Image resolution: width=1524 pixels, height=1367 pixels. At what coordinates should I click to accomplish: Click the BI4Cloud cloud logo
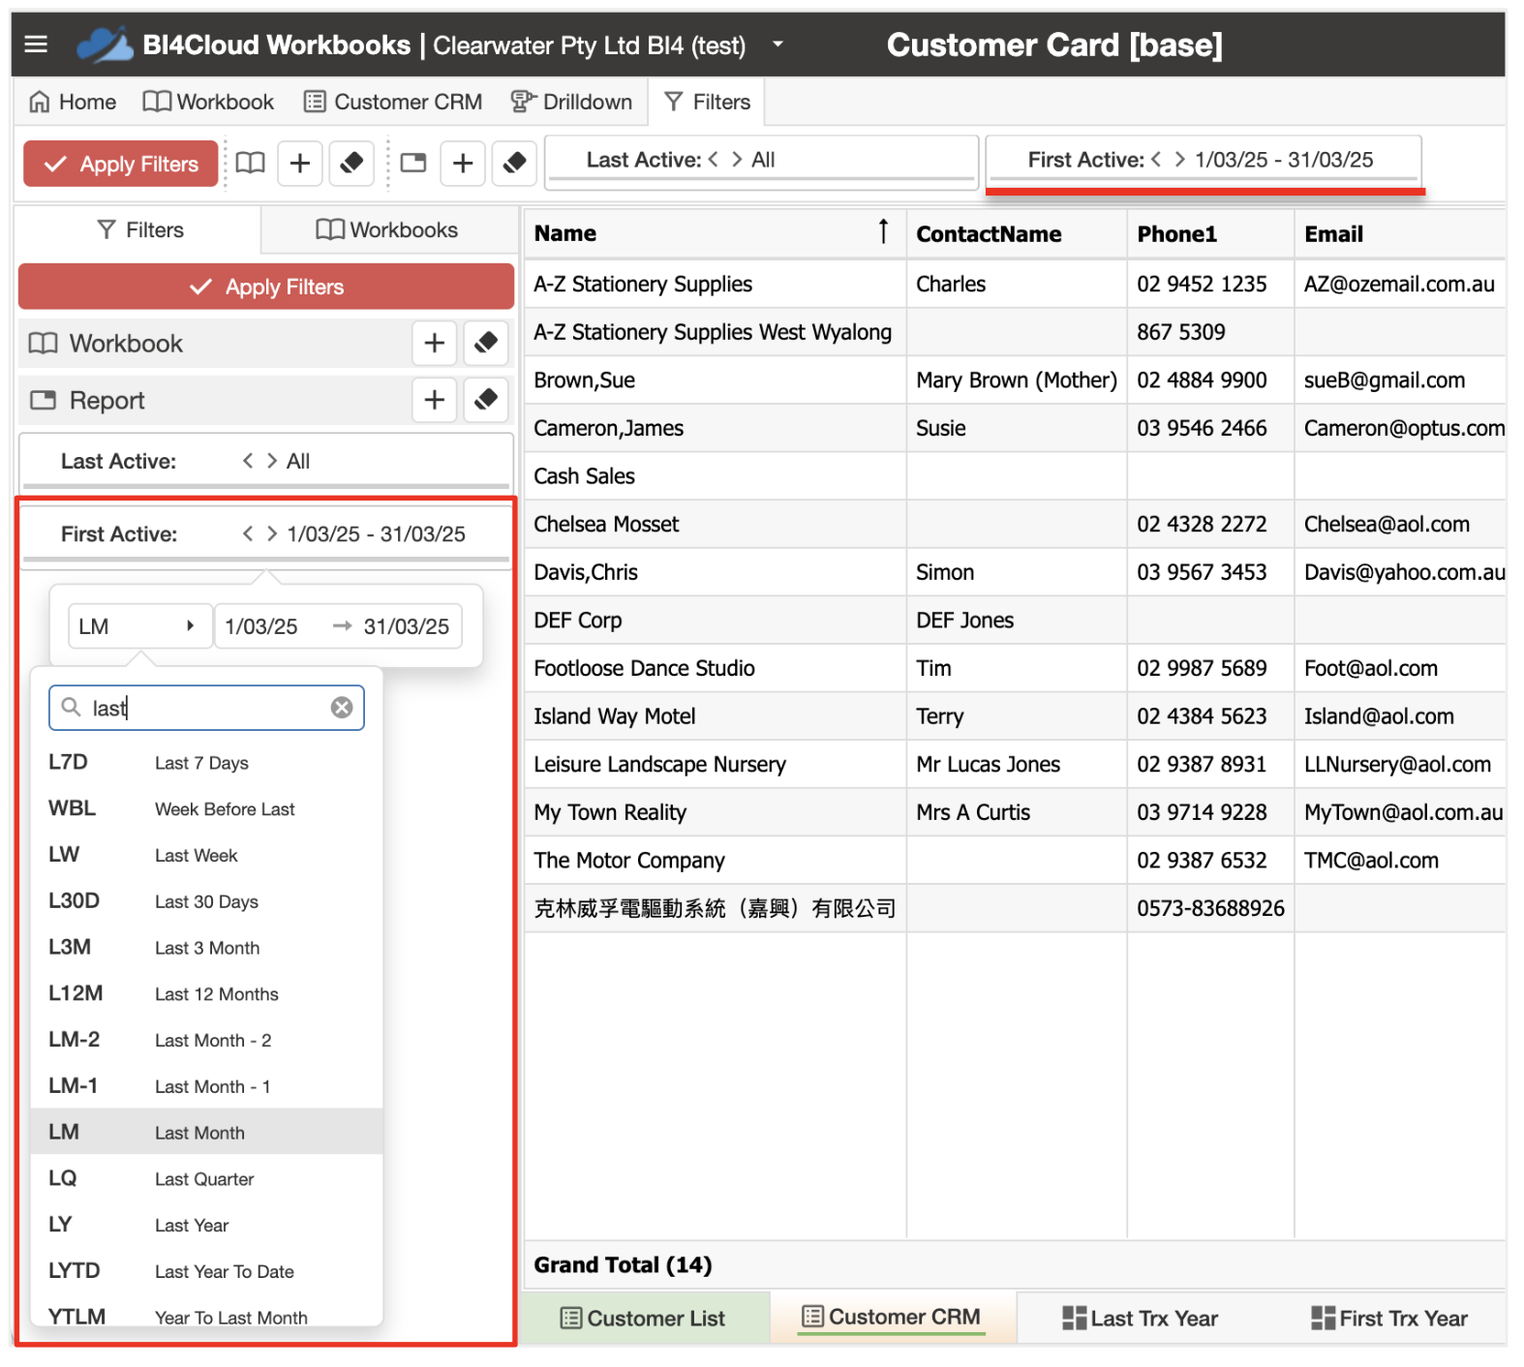point(105,45)
